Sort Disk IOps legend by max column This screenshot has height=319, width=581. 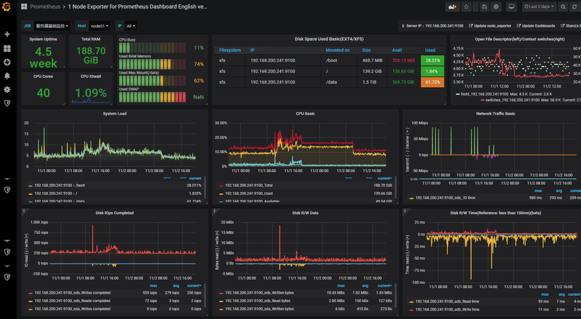154,286
